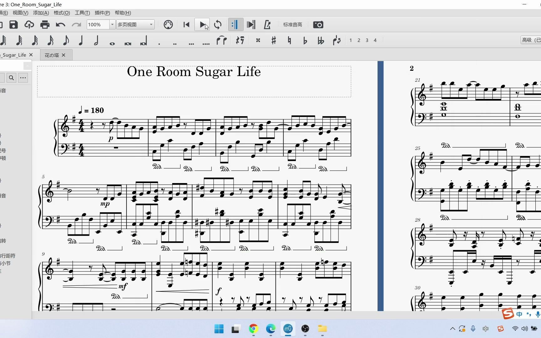The width and height of the screenshot is (541, 338).
Task: Click the palette search magnifier button
Action: click(11, 78)
